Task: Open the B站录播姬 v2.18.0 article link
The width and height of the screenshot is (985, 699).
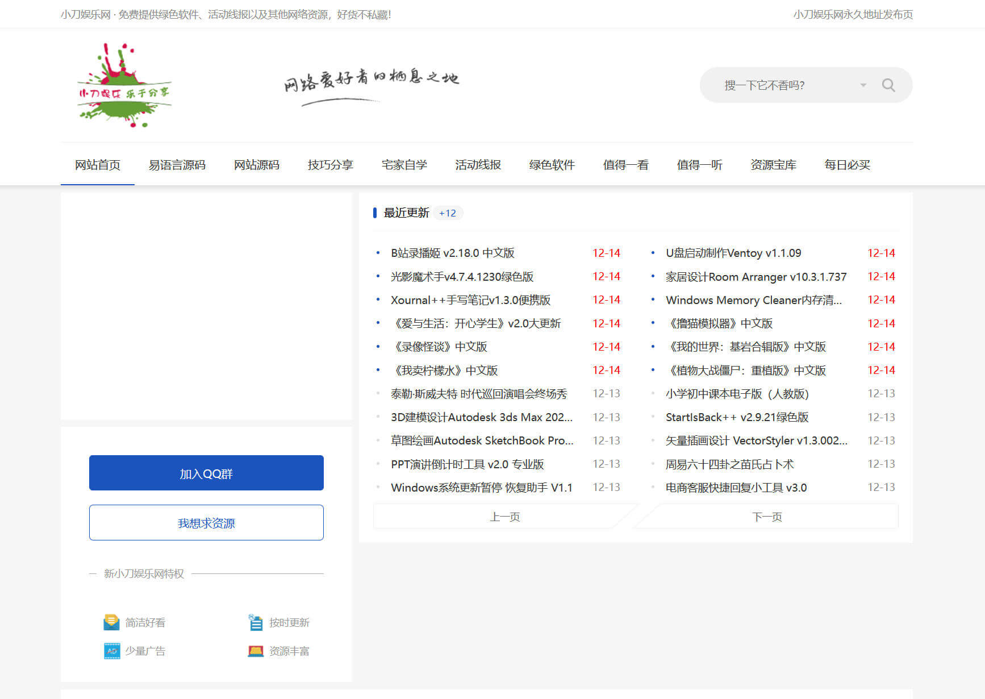Action: (453, 253)
